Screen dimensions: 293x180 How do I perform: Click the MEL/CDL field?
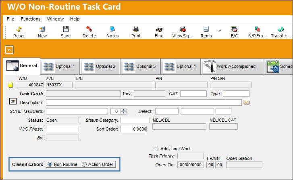(x=179, y=127)
